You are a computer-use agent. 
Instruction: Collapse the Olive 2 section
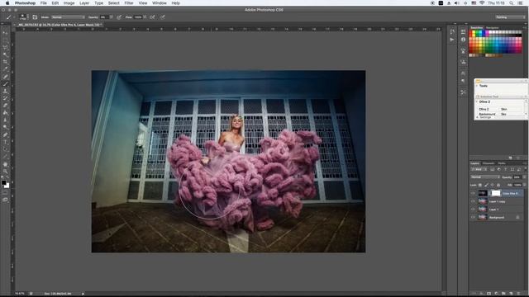(477, 101)
